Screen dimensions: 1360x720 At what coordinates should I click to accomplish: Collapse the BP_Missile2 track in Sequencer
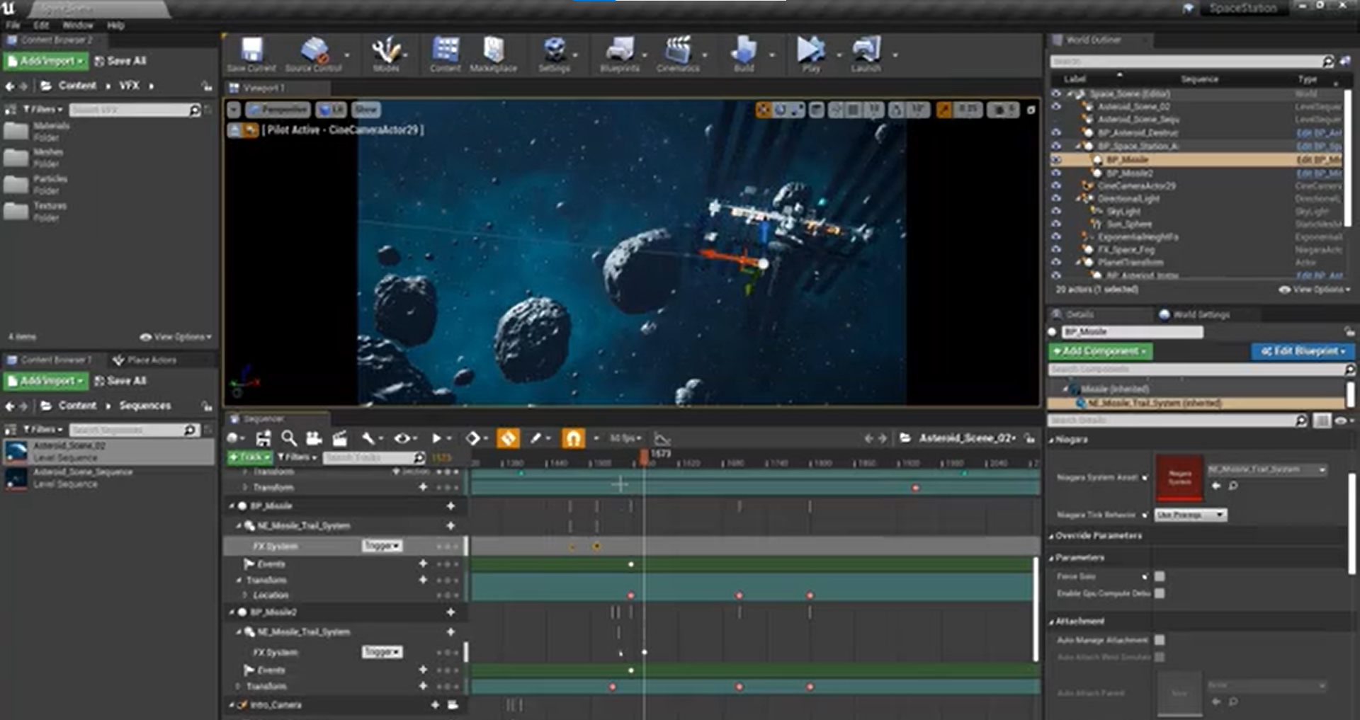[x=232, y=612]
